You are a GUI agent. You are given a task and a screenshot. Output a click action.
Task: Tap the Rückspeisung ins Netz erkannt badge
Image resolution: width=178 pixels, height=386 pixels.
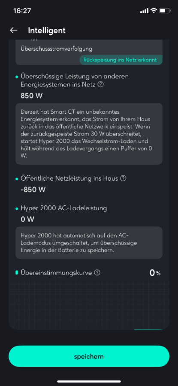(121, 60)
